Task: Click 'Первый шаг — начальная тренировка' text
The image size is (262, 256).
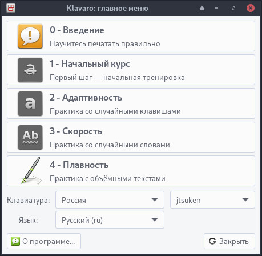Action: point(117,78)
